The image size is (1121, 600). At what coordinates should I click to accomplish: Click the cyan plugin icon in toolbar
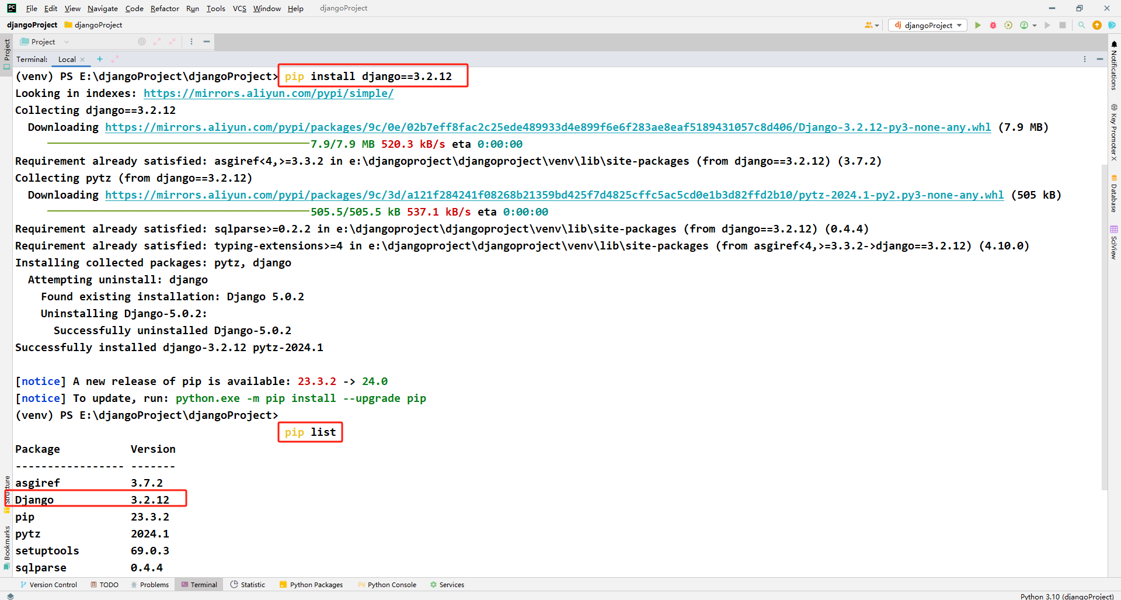tap(1112, 25)
